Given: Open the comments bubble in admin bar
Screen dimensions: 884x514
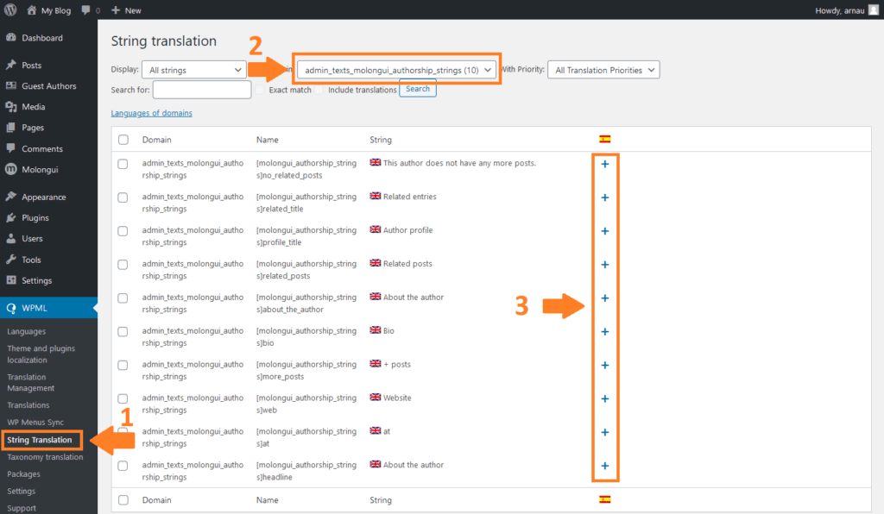Looking at the screenshot, I should click(x=85, y=10).
